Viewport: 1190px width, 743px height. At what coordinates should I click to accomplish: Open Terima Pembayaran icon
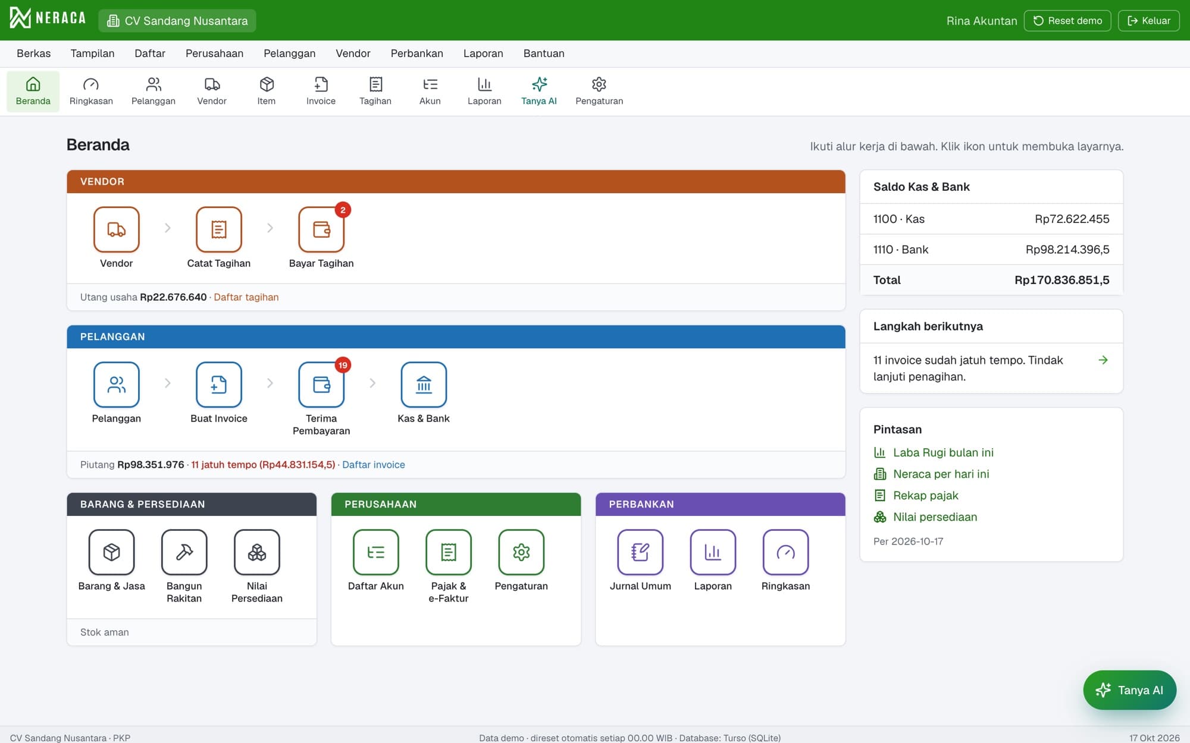(321, 385)
